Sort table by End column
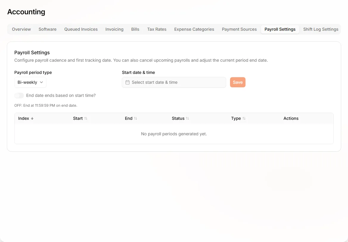 [131, 118]
